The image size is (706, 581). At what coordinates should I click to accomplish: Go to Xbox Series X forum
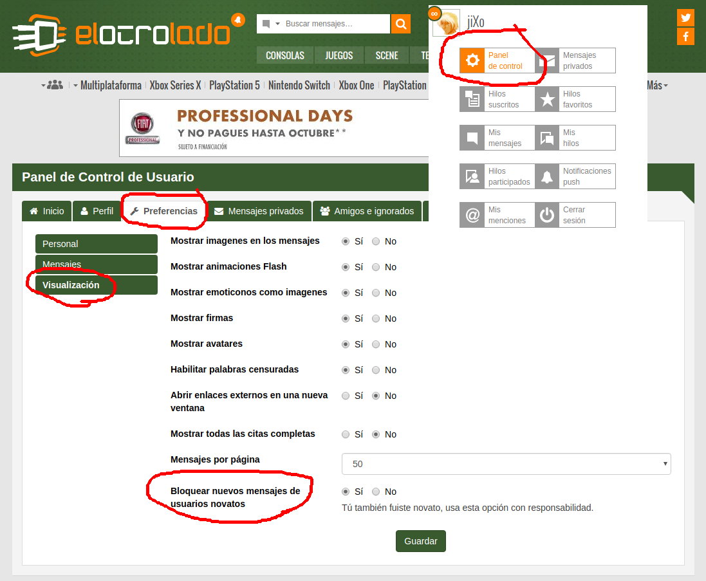click(175, 85)
